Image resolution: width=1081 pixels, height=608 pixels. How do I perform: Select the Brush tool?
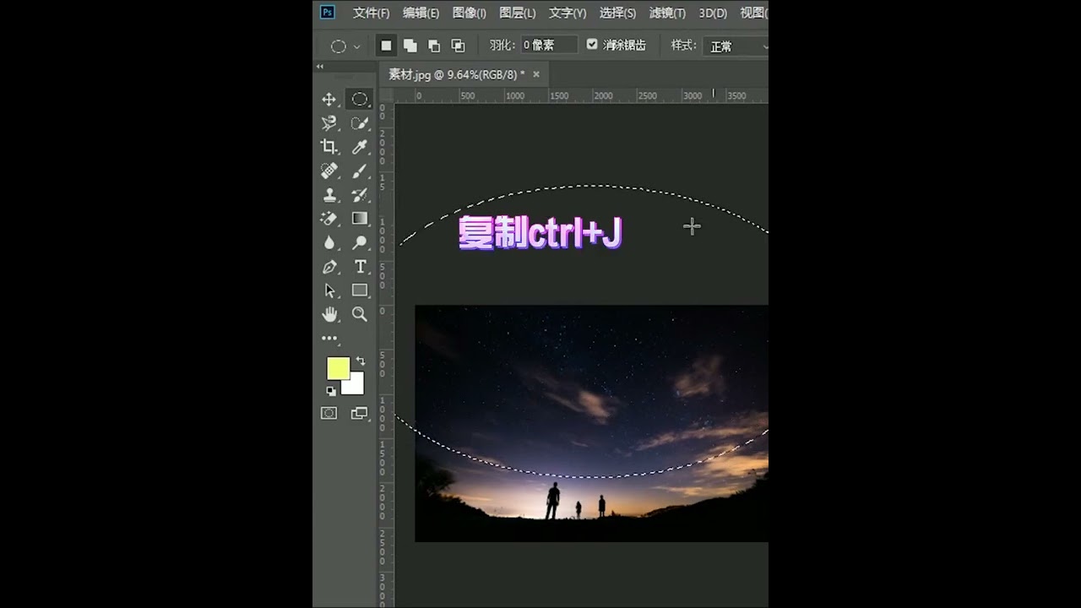point(360,171)
